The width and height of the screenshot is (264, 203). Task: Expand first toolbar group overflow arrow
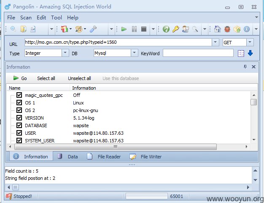pyautogui.click(x=51, y=29)
